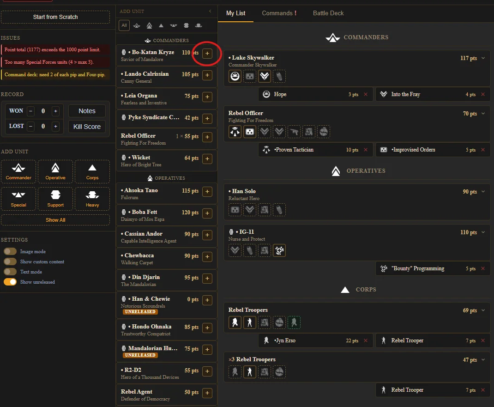Add Lando Calrissian with plus button
The image size is (494, 407).
[x=207, y=75]
